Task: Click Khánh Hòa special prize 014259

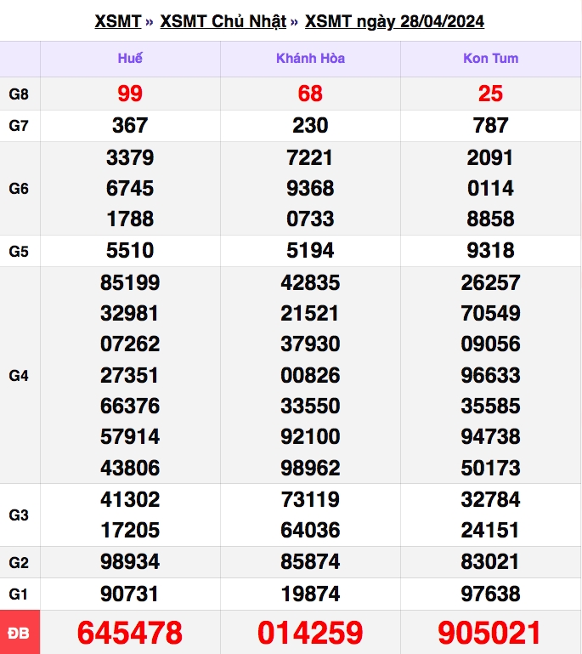Action: click(x=310, y=633)
